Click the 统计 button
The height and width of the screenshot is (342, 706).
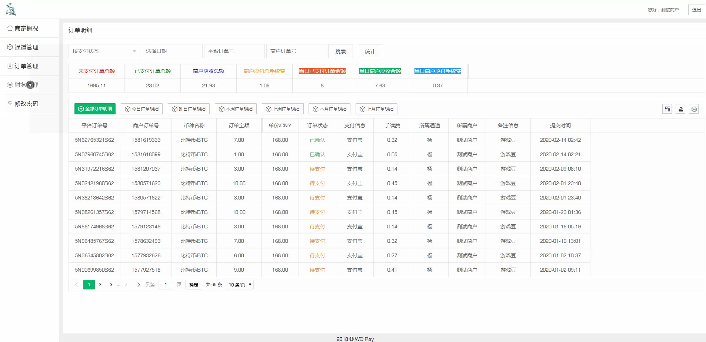[x=370, y=51]
